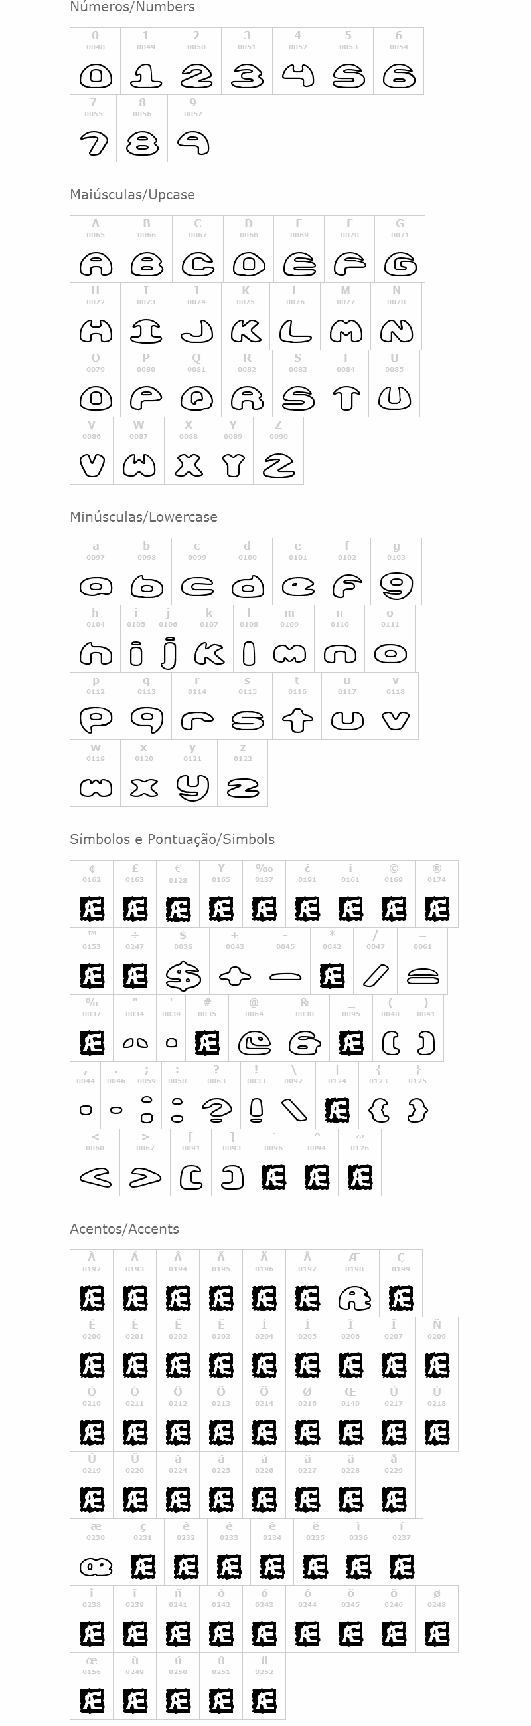Select the lowercase æ glyph cell 0230
Screen dimensions: 531x1726
click(96, 1552)
